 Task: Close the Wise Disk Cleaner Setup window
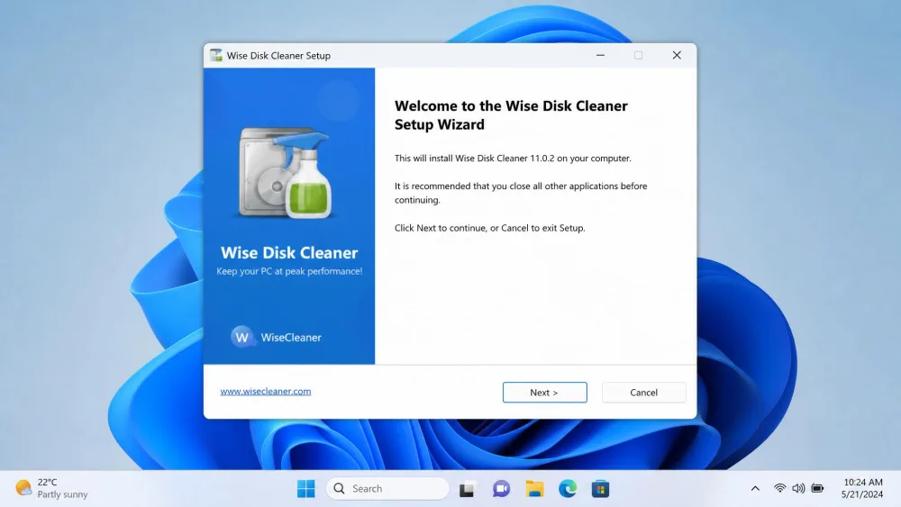pos(677,55)
